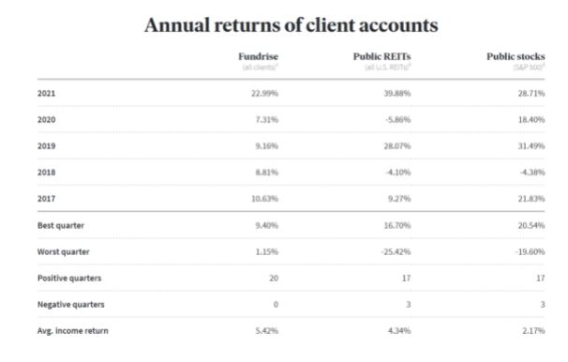Click Public stocks 2019 value 31.49%

click(531, 146)
